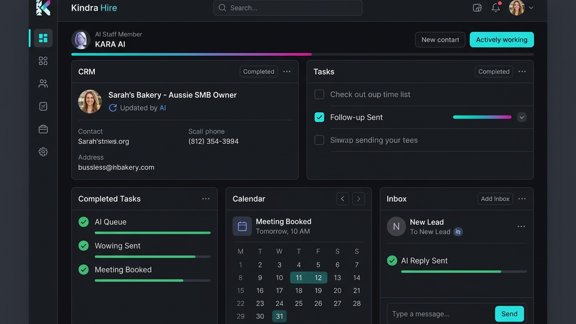Click the AI Queue green check icon
This screenshot has width=576, height=324.
click(x=84, y=222)
